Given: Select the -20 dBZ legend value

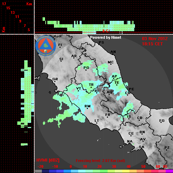Looking at the screenshot, I should tap(40, 166).
